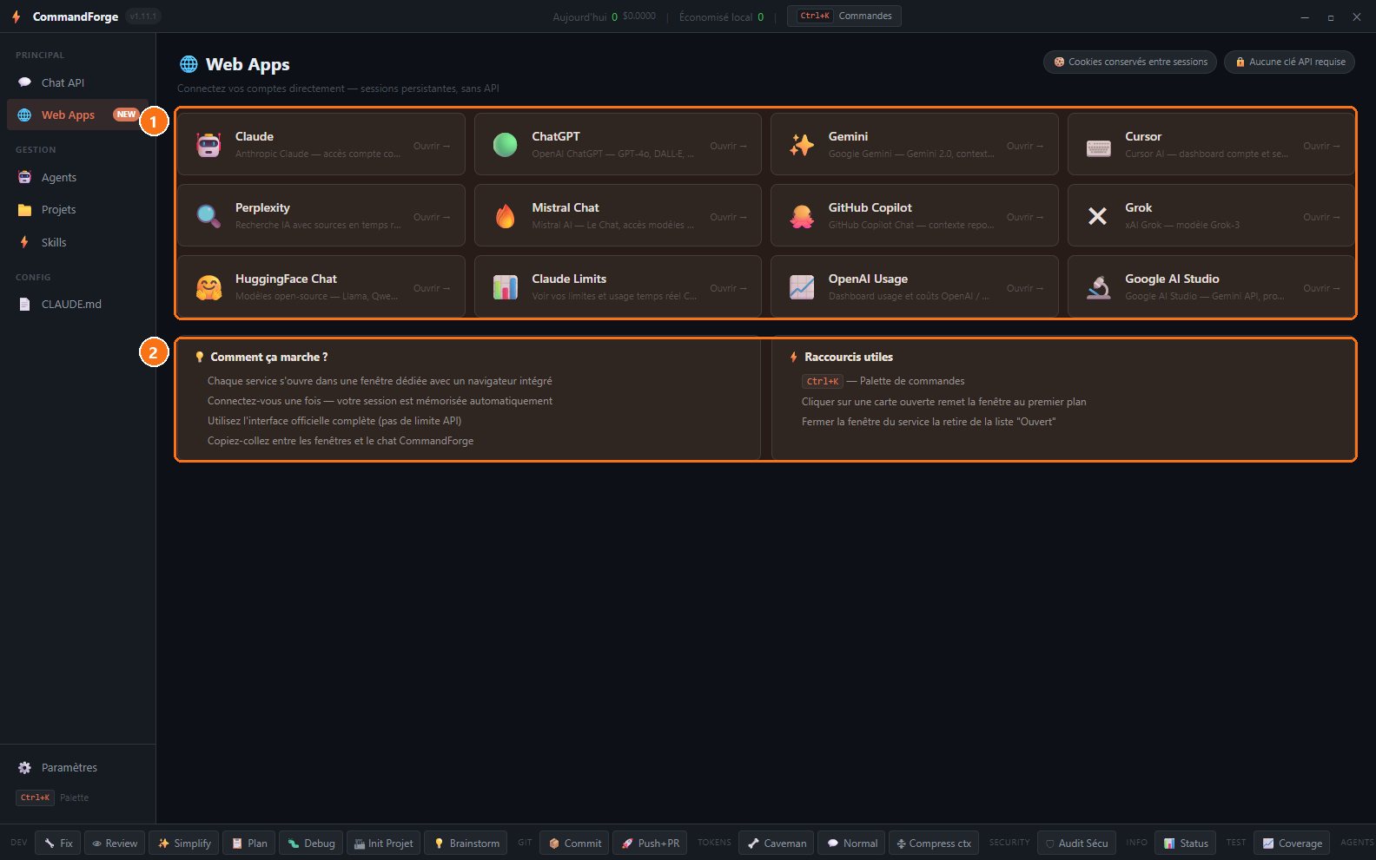Screen dimensions: 1376x860
Task: Click the Cookies conservés entre sessions badge
Action: click(1130, 62)
